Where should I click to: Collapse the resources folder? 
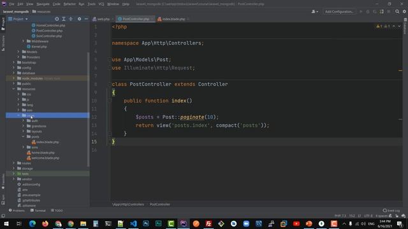point(14,89)
